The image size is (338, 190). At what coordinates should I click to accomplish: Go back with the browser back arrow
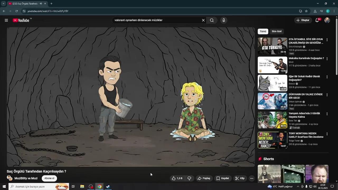(x=4, y=11)
